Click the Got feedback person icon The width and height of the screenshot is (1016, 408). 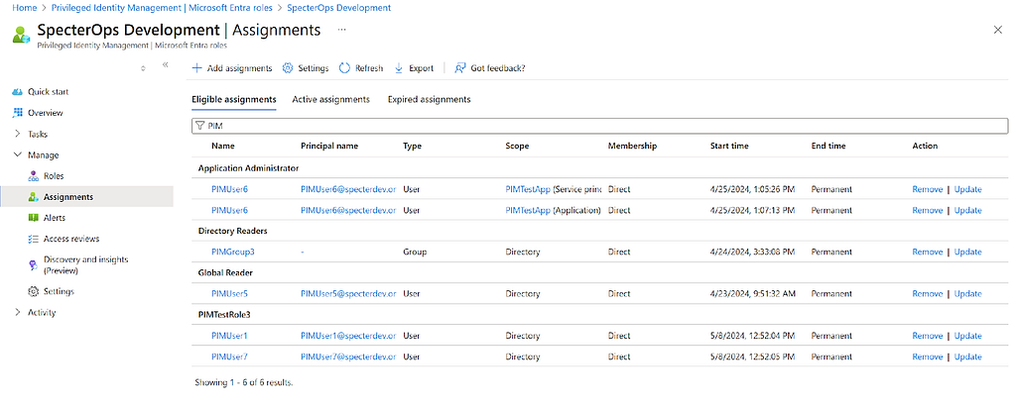coord(460,68)
